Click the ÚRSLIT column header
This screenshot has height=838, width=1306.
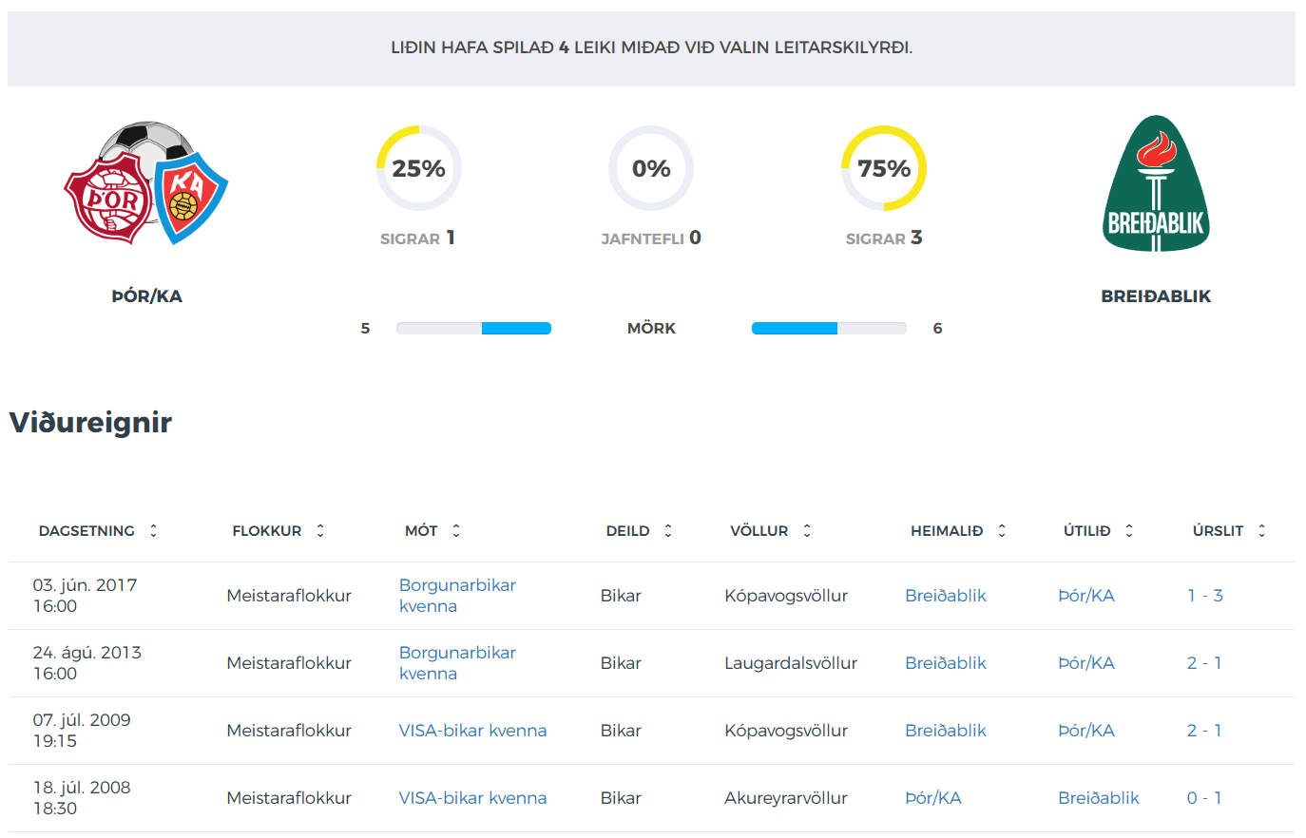click(1219, 531)
